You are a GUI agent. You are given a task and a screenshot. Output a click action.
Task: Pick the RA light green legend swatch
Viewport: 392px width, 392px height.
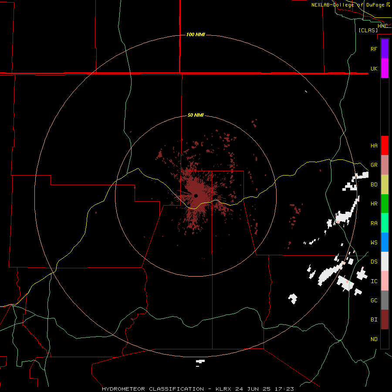click(385, 223)
